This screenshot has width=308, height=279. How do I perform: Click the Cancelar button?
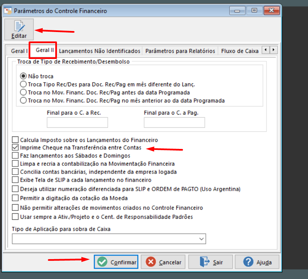(x=163, y=262)
